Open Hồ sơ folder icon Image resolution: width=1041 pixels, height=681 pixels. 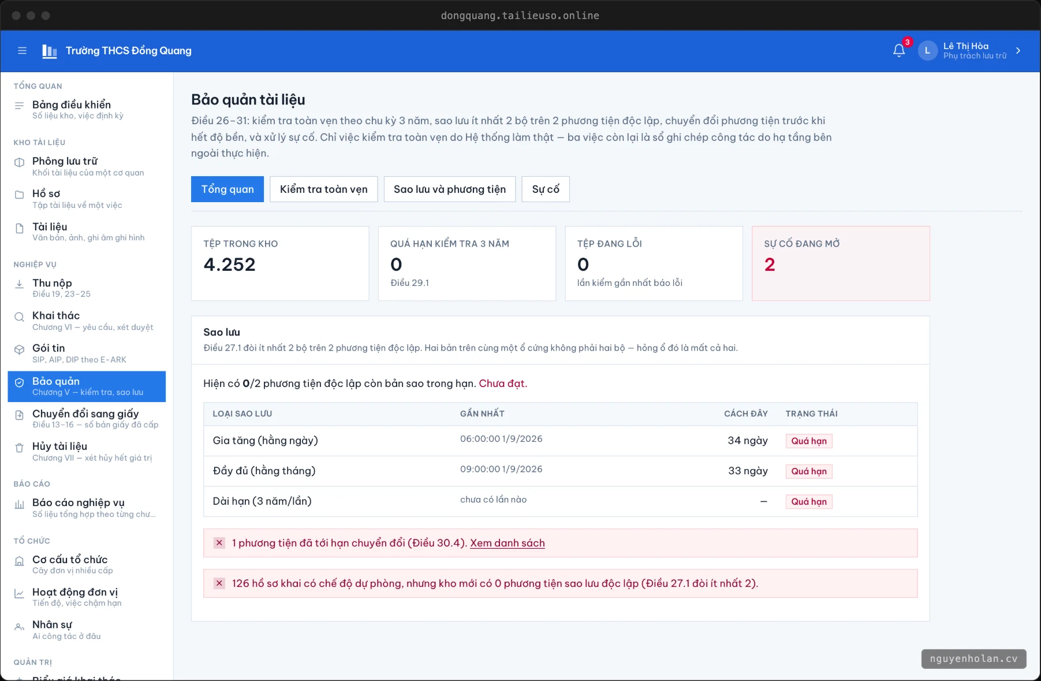(x=19, y=195)
